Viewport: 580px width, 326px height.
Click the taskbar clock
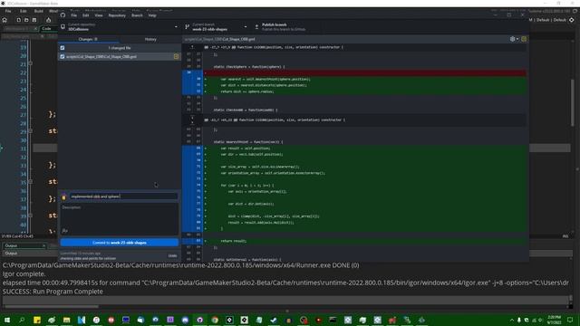554,320
